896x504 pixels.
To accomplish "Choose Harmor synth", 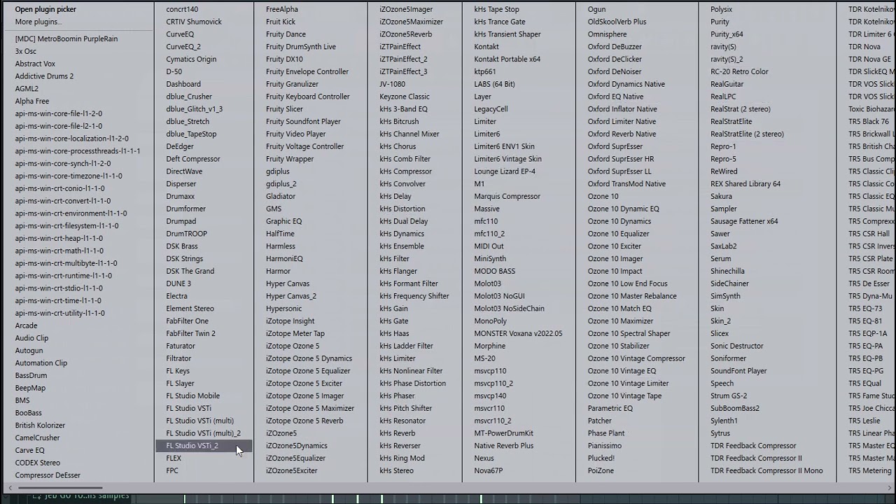I will (x=278, y=272).
